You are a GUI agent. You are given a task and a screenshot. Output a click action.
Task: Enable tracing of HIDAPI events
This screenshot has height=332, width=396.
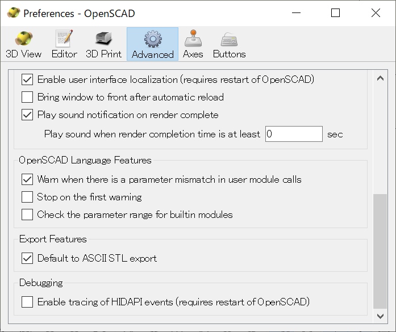(x=27, y=302)
